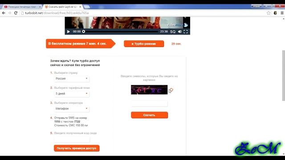Image resolution: width=285 pixels, height=160 pixels.
Task: Click Получить премиум доступ button
Action: [x=77, y=148]
